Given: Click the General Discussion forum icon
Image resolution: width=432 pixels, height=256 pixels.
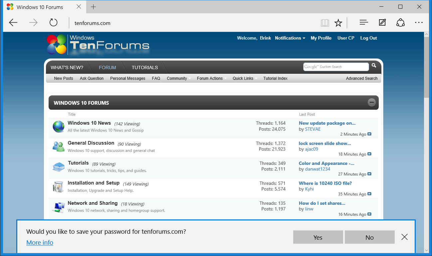Looking at the screenshot, I should point(59,146).
